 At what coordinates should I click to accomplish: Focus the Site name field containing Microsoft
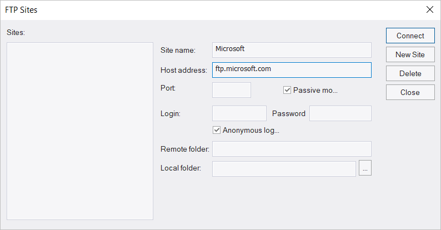(292, 50)
